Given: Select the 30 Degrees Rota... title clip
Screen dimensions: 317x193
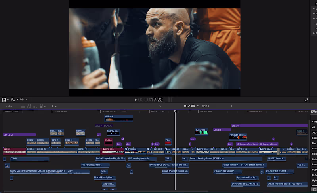Looking at the screenshot, I should tap(269, 144).
